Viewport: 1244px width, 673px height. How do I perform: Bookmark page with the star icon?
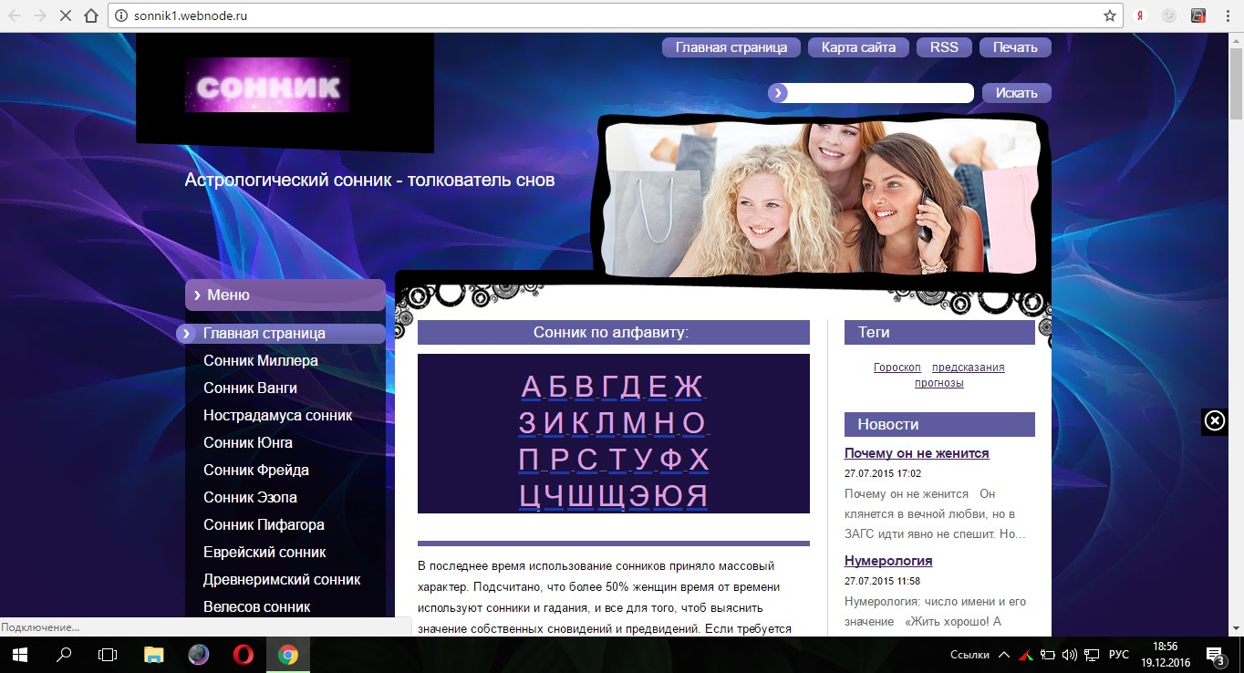[1109, 16]
